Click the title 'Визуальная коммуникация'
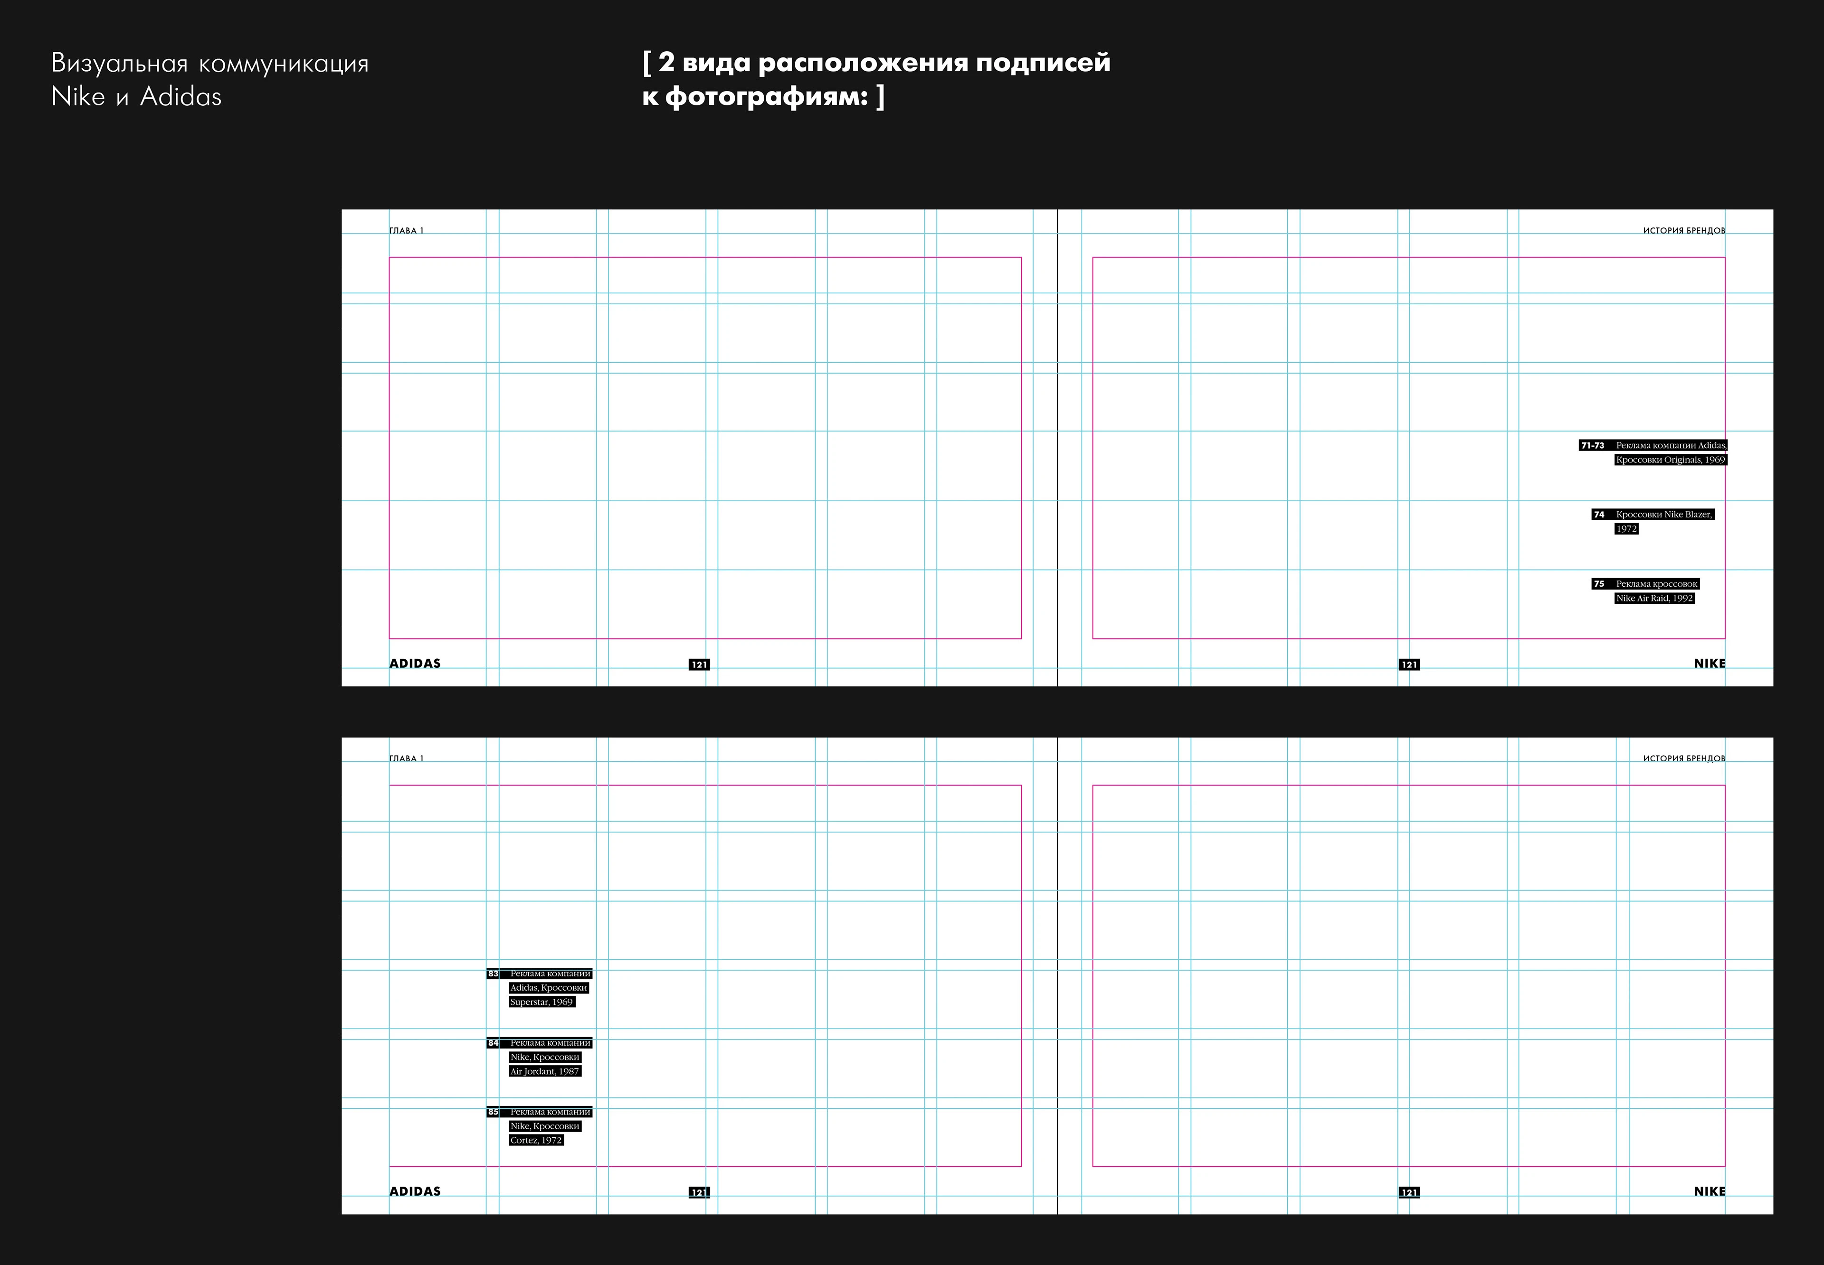The image size is (1824, 1265). tap(210, 64)
